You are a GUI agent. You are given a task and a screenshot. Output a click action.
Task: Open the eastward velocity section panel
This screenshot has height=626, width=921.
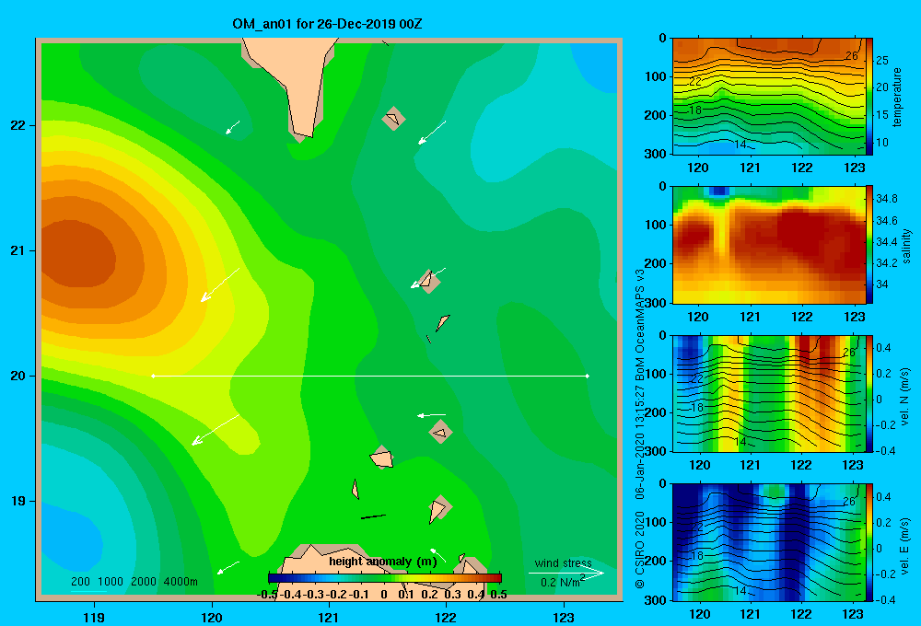click(768, 542)
